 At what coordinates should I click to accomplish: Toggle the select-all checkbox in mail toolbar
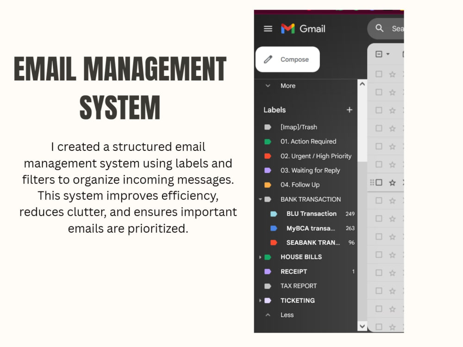379,54
